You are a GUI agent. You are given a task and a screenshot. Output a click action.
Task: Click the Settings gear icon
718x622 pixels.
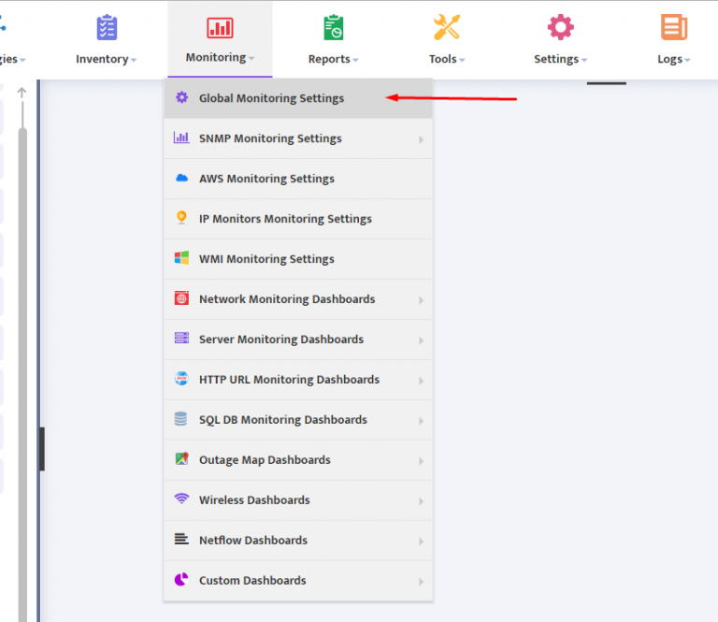point(560,28)
